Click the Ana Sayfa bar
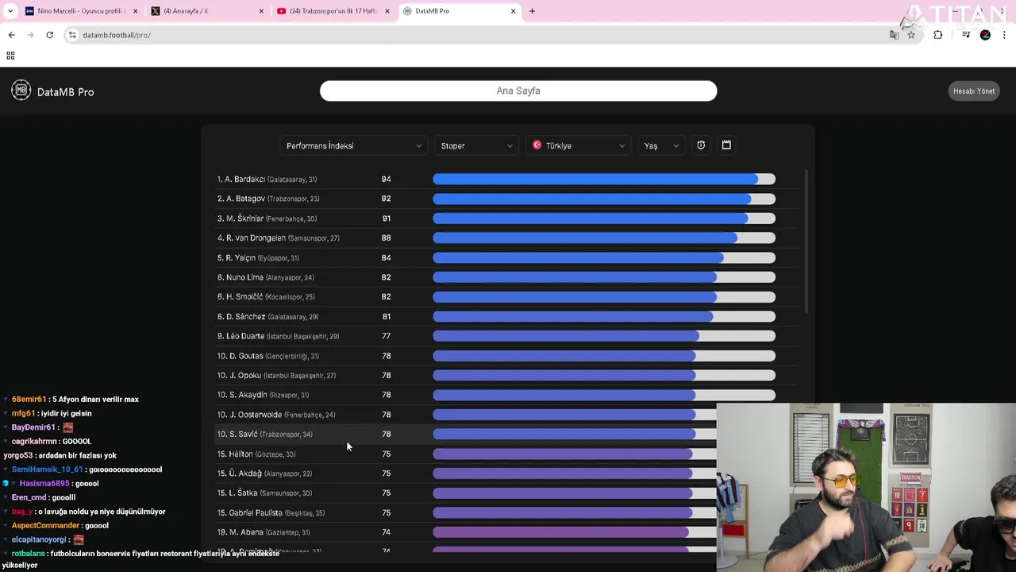Screen dimensions: 1016x572 518,91
